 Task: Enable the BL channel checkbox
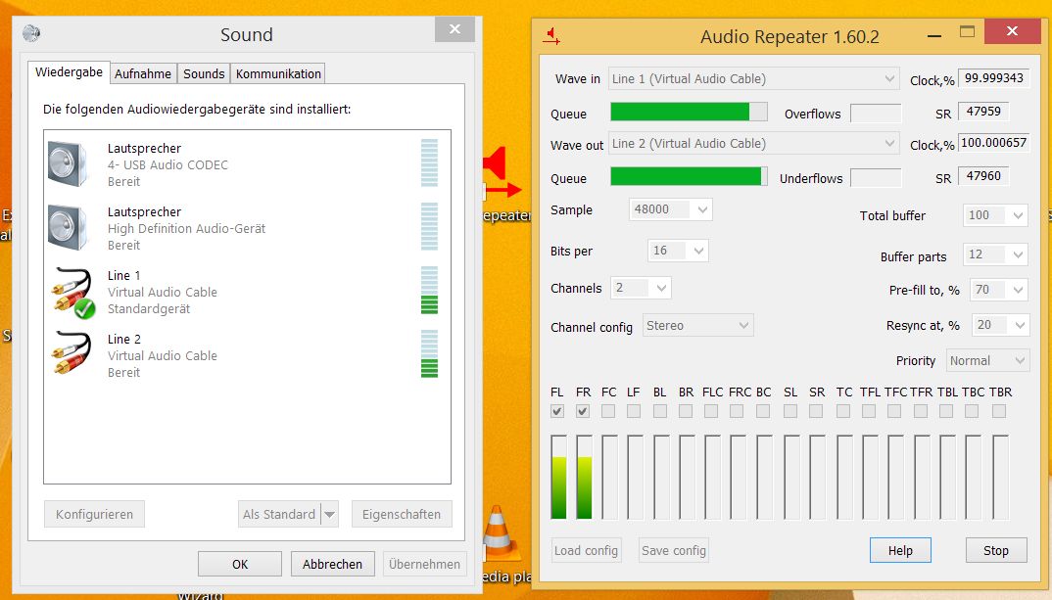pyautogui.click(x=660, y=411)
